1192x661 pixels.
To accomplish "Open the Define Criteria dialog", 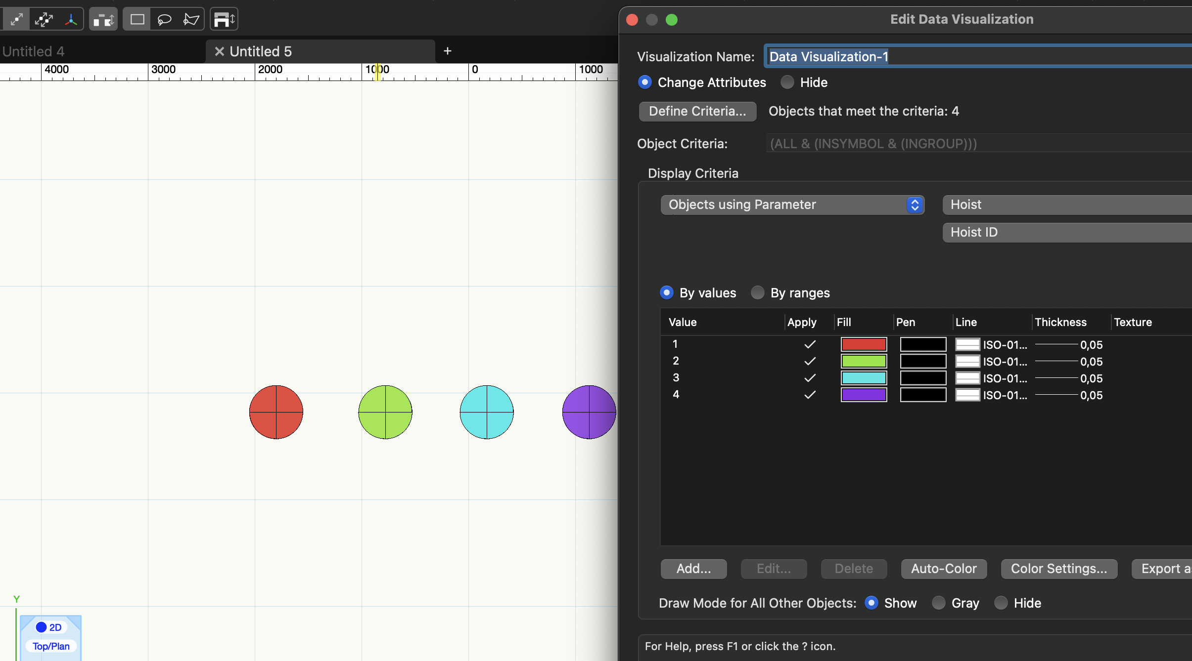I will pyautogui.click(x=697, y=111).
